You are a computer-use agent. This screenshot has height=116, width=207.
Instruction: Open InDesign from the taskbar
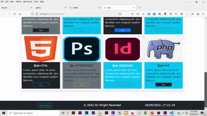coord(106,113)
